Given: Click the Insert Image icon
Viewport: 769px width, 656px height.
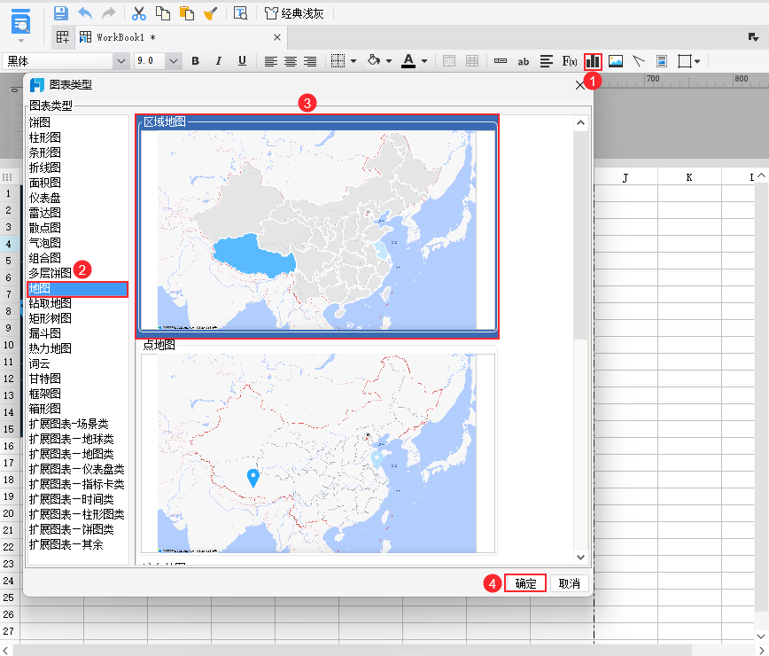Looking at the screenshot, I should [x=616, y=61].
